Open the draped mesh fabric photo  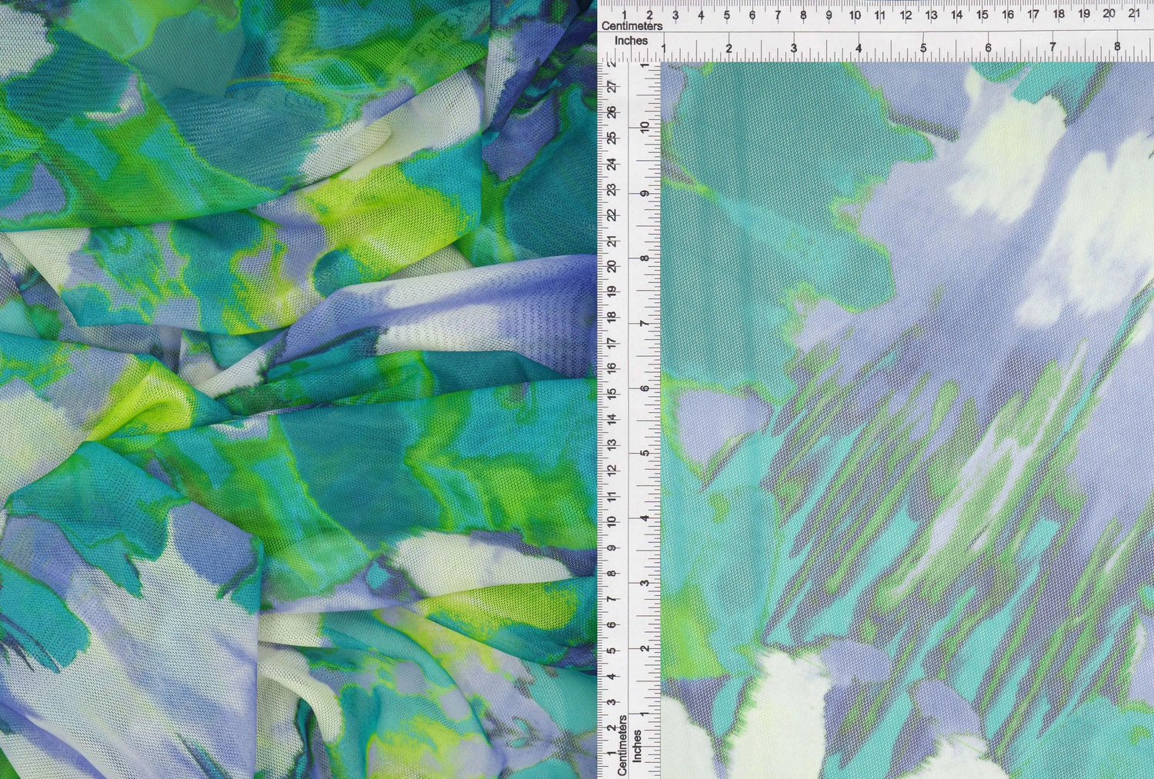(x=298, y=389)
